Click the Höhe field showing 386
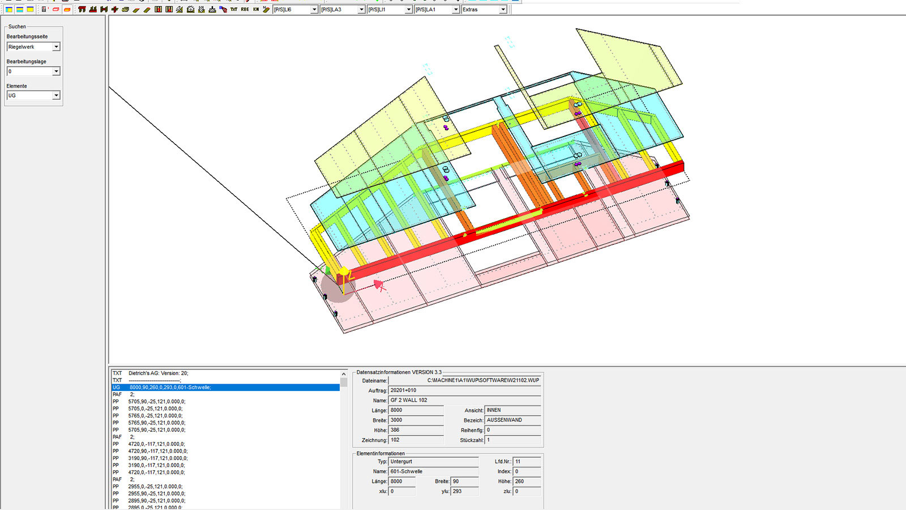Screen dimensions: 906x510 click(x=416, y=430)
